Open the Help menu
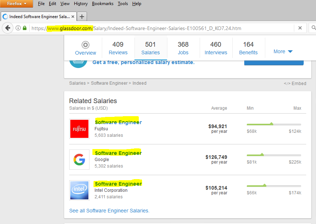This screenshot has width=316, height=224. 137,4
